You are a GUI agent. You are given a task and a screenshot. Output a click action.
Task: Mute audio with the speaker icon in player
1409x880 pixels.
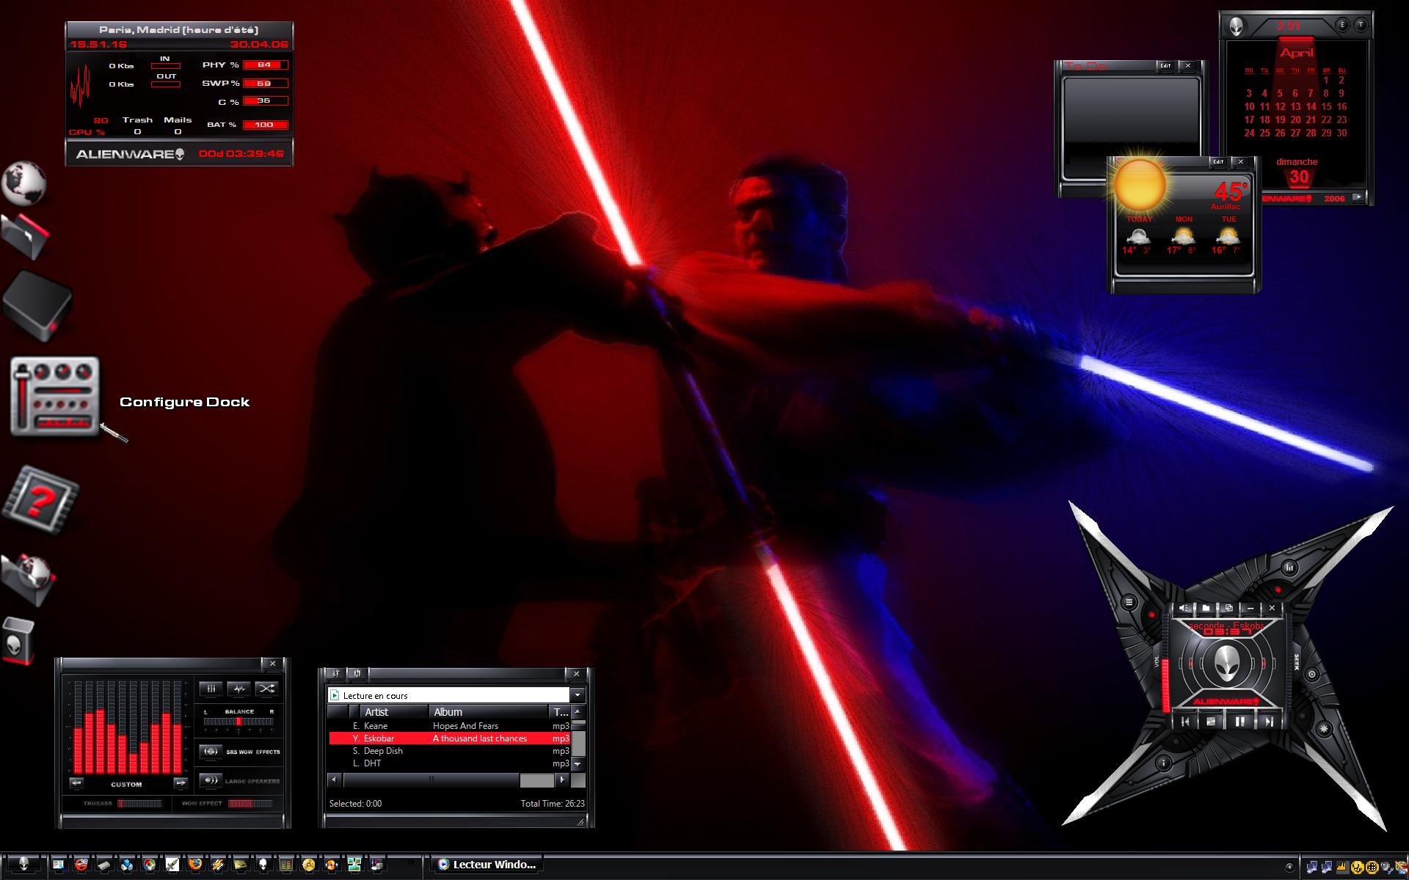1184,608
